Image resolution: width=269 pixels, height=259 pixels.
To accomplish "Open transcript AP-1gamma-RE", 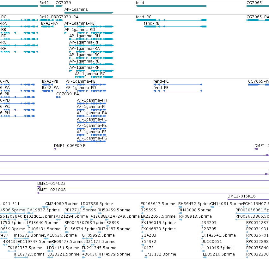I will click(84, 61).
